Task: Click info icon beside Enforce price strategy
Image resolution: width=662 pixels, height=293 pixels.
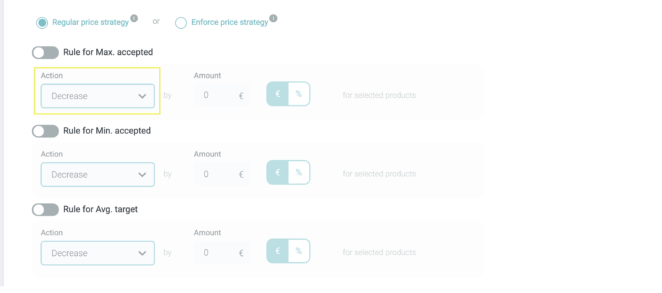Action: pyautogui.click(x=273, y=18)
